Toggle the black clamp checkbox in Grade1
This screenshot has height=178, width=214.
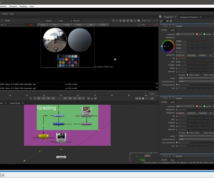point(187,133)
